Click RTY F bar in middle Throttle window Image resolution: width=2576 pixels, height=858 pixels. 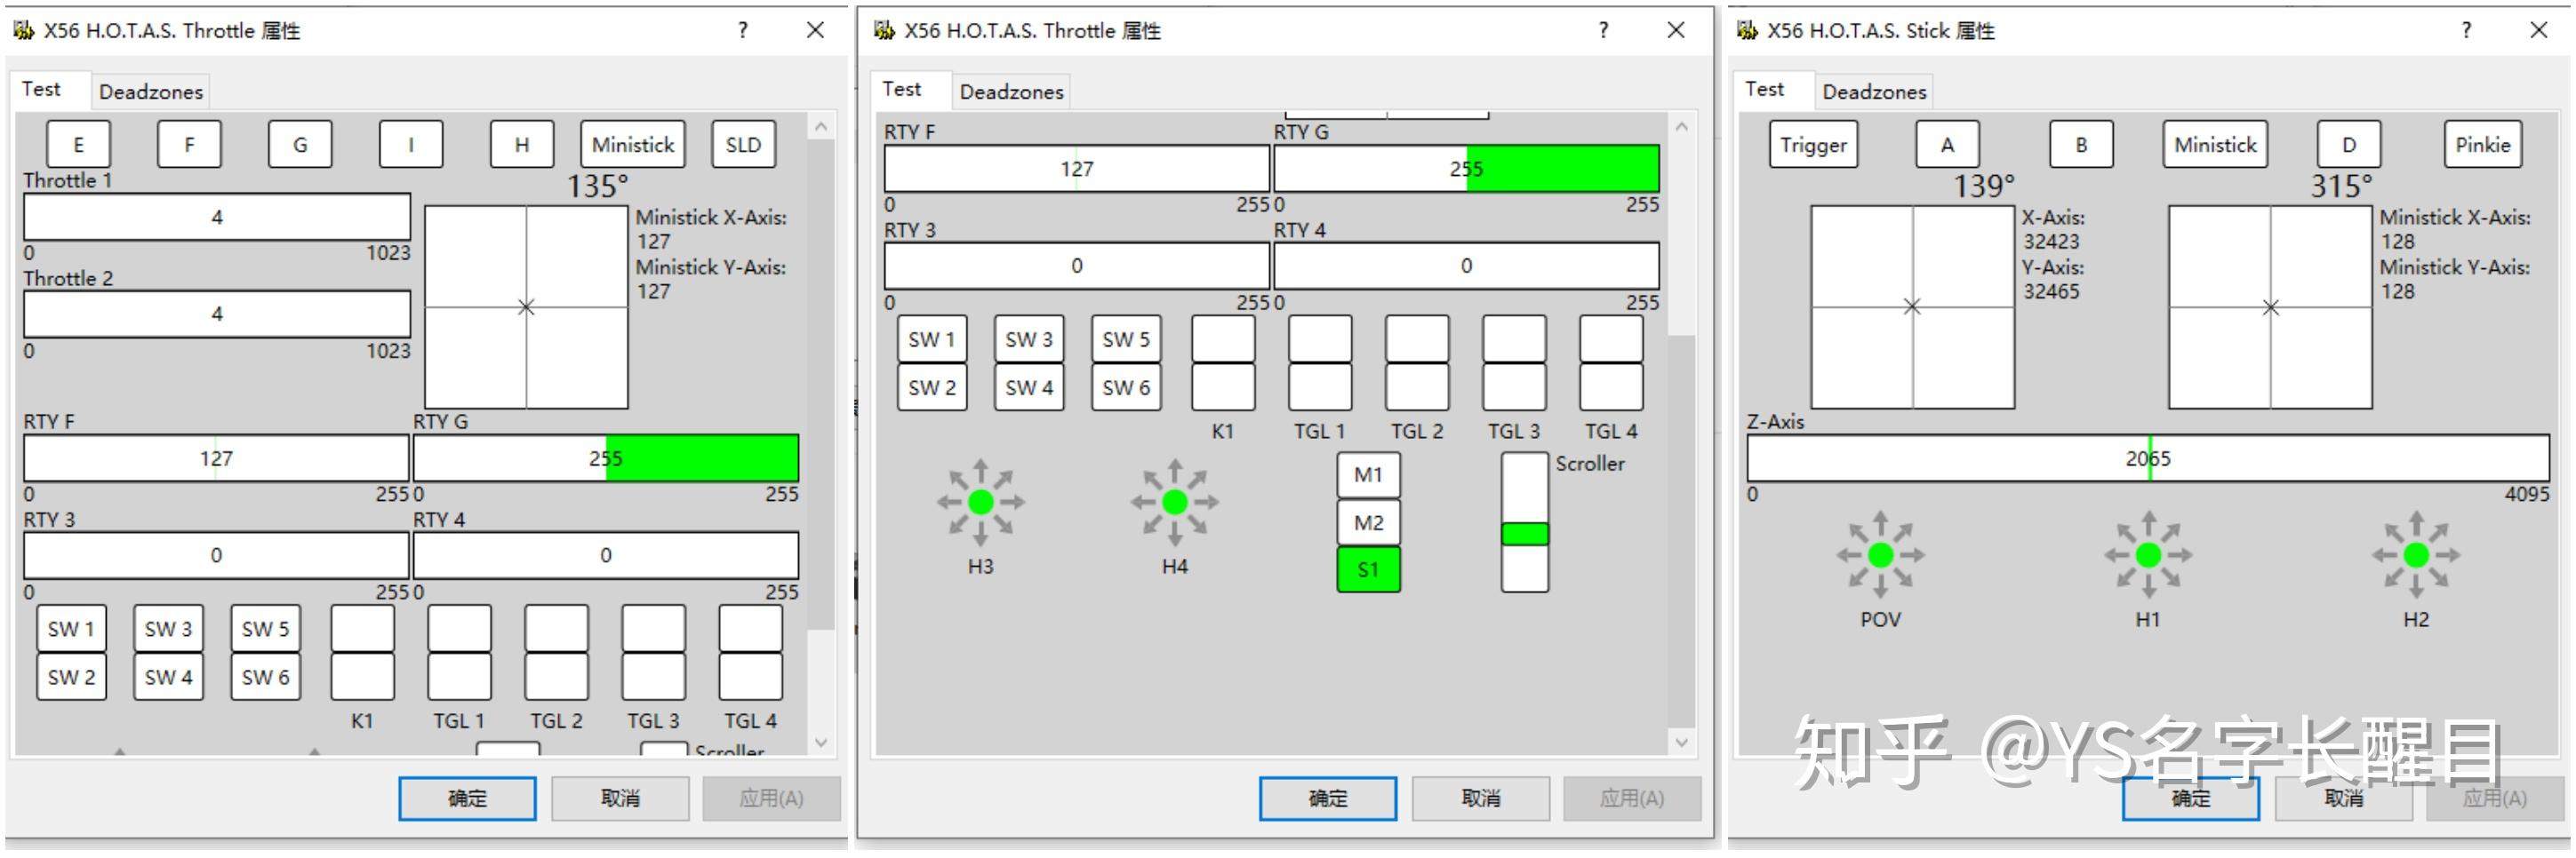(x=1077, y=169)
